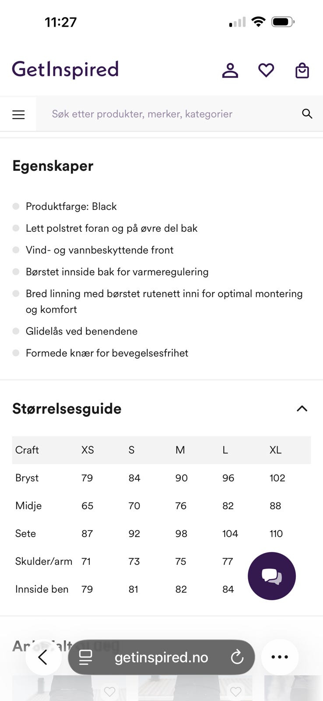The width and height of the screenshot is (323, 701).
Task: Open the hamburger navigation menu
Action: 18,115
